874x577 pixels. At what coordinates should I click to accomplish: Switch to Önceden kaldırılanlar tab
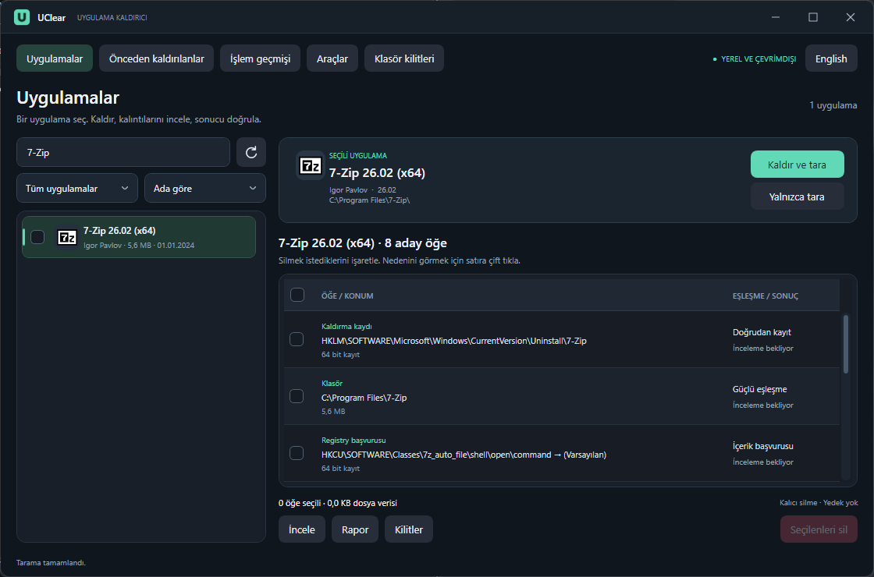click(x=157, y=58)
